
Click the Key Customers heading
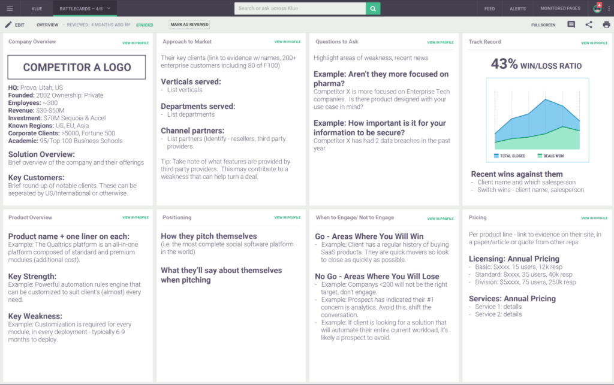pyautogui.click(x=37, y=177)
